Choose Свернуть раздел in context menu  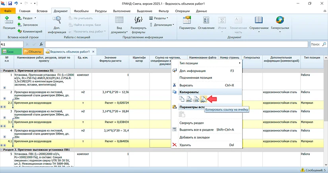click(x=207, y=123)
